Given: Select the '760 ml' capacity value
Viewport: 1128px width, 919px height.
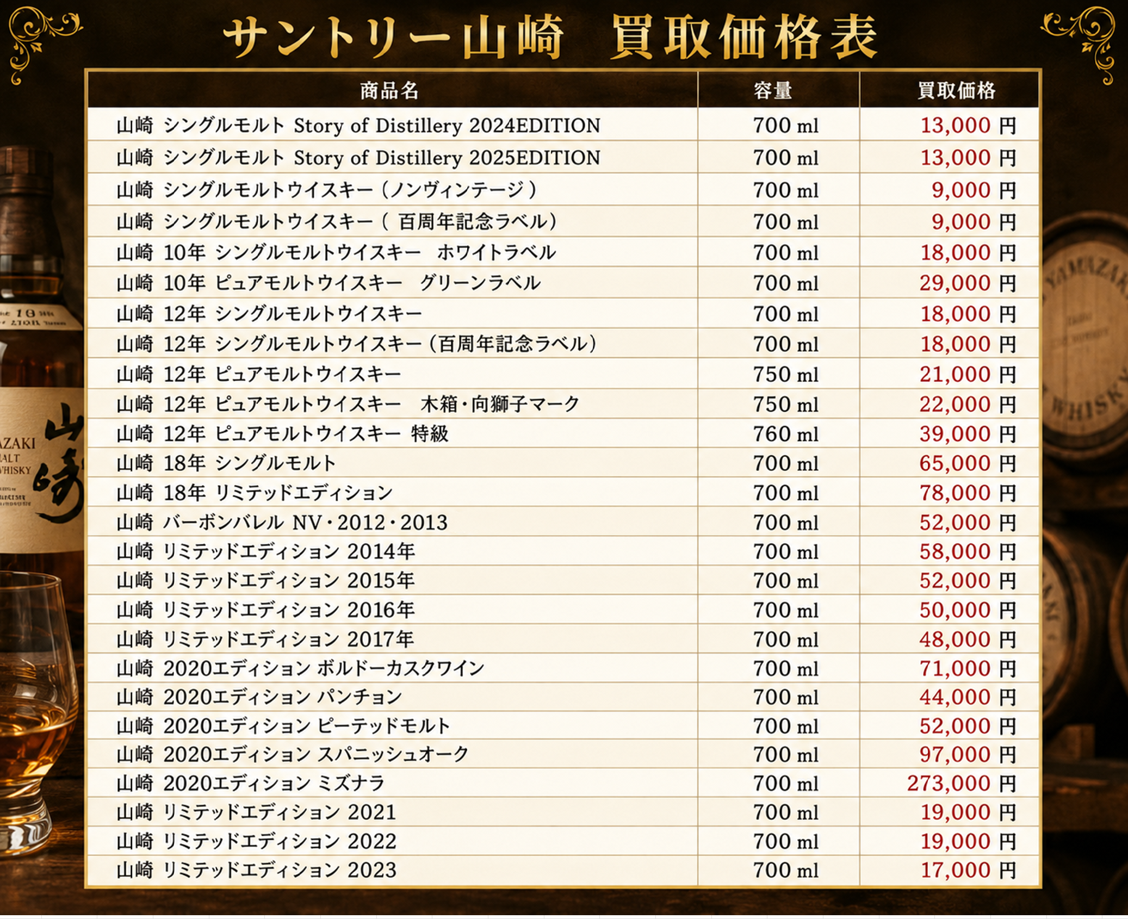Looking at the screenshot, I should pos(786,434).
